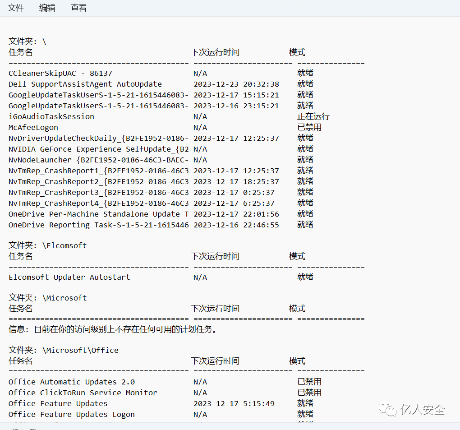Click OneDrive Per-Machine Standalone Update entry
The image size is (460, 430).
click(99, 214)
